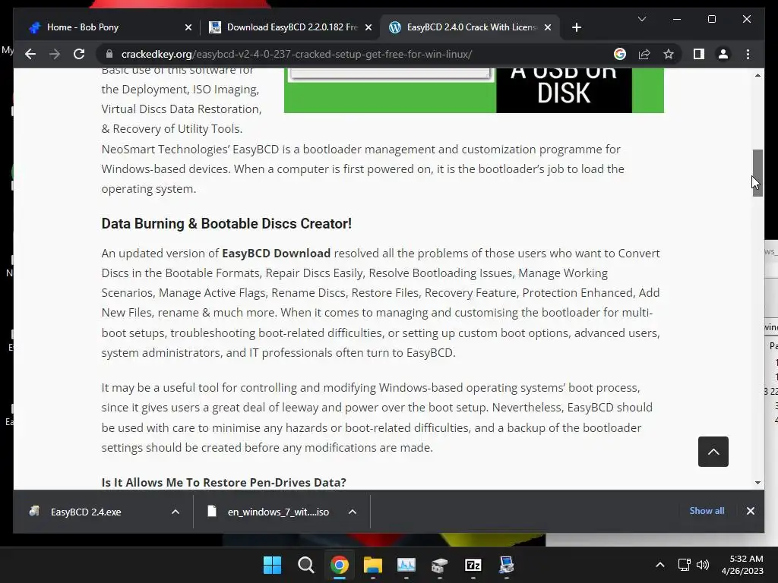
Task: Click the address bar URL
Action: point(296,54)
